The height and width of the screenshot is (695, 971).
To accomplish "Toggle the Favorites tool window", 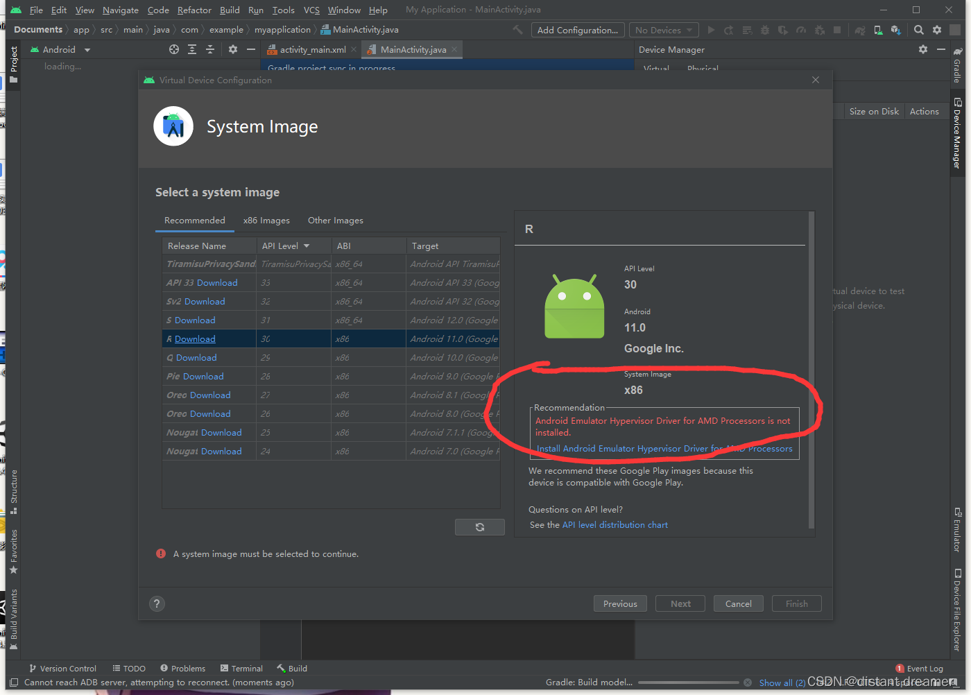I will (13, 551).
